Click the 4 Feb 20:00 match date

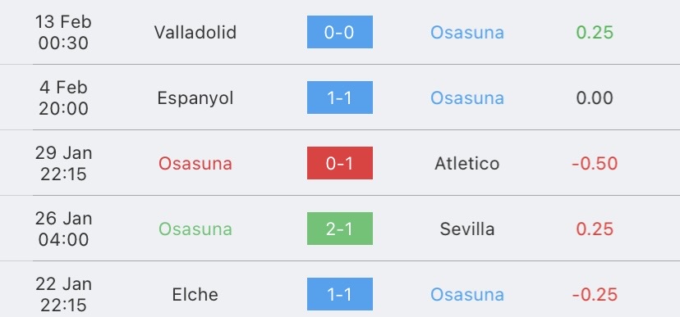point(63,97)
